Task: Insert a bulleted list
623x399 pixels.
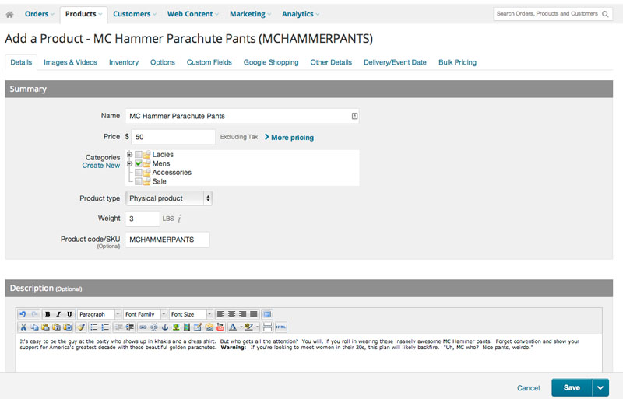Action: pos(93,327)
